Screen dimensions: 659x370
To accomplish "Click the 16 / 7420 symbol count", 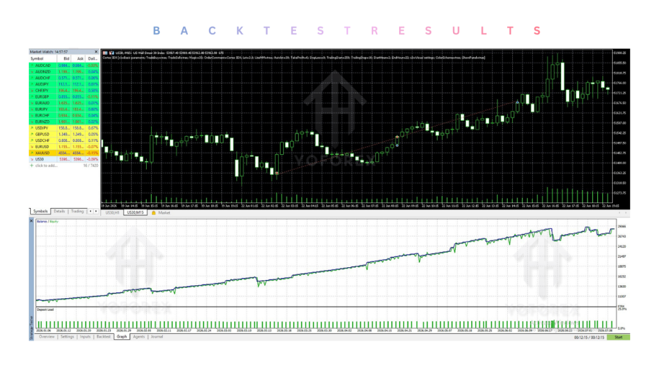I will [x=91, y=166].
